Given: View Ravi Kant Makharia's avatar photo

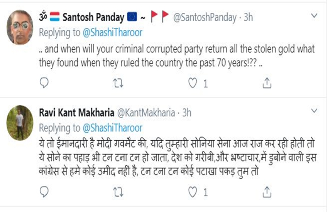Looking at the screenshot, I should coord(20,123).
